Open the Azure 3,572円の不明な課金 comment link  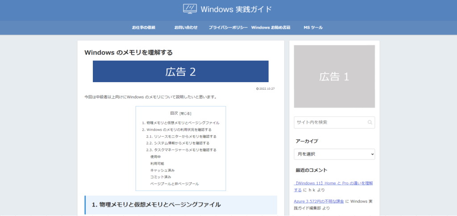click(x=320, y=201)
